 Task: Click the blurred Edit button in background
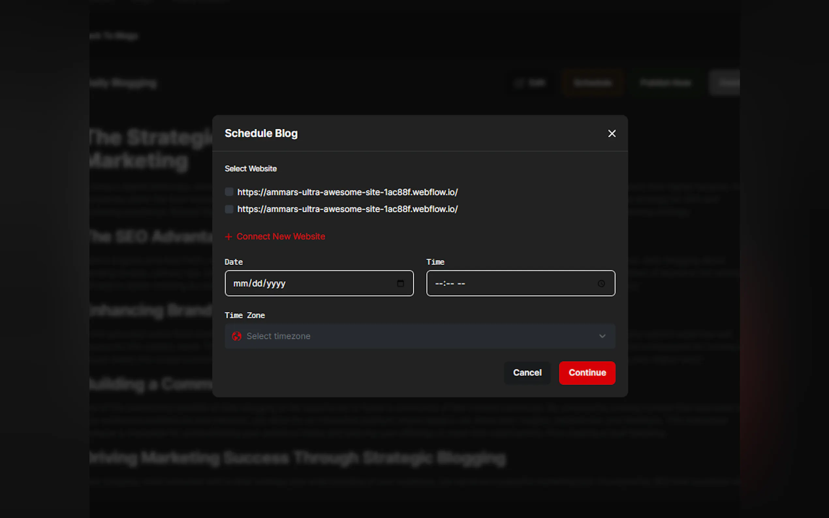(530, 83)
